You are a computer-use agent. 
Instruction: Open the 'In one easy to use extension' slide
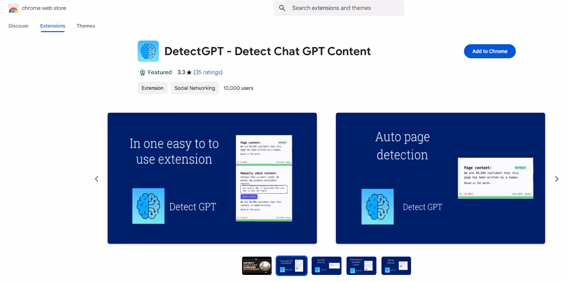[212, 178]
